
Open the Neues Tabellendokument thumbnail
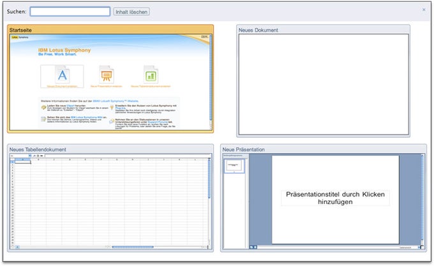click(110, 198)
